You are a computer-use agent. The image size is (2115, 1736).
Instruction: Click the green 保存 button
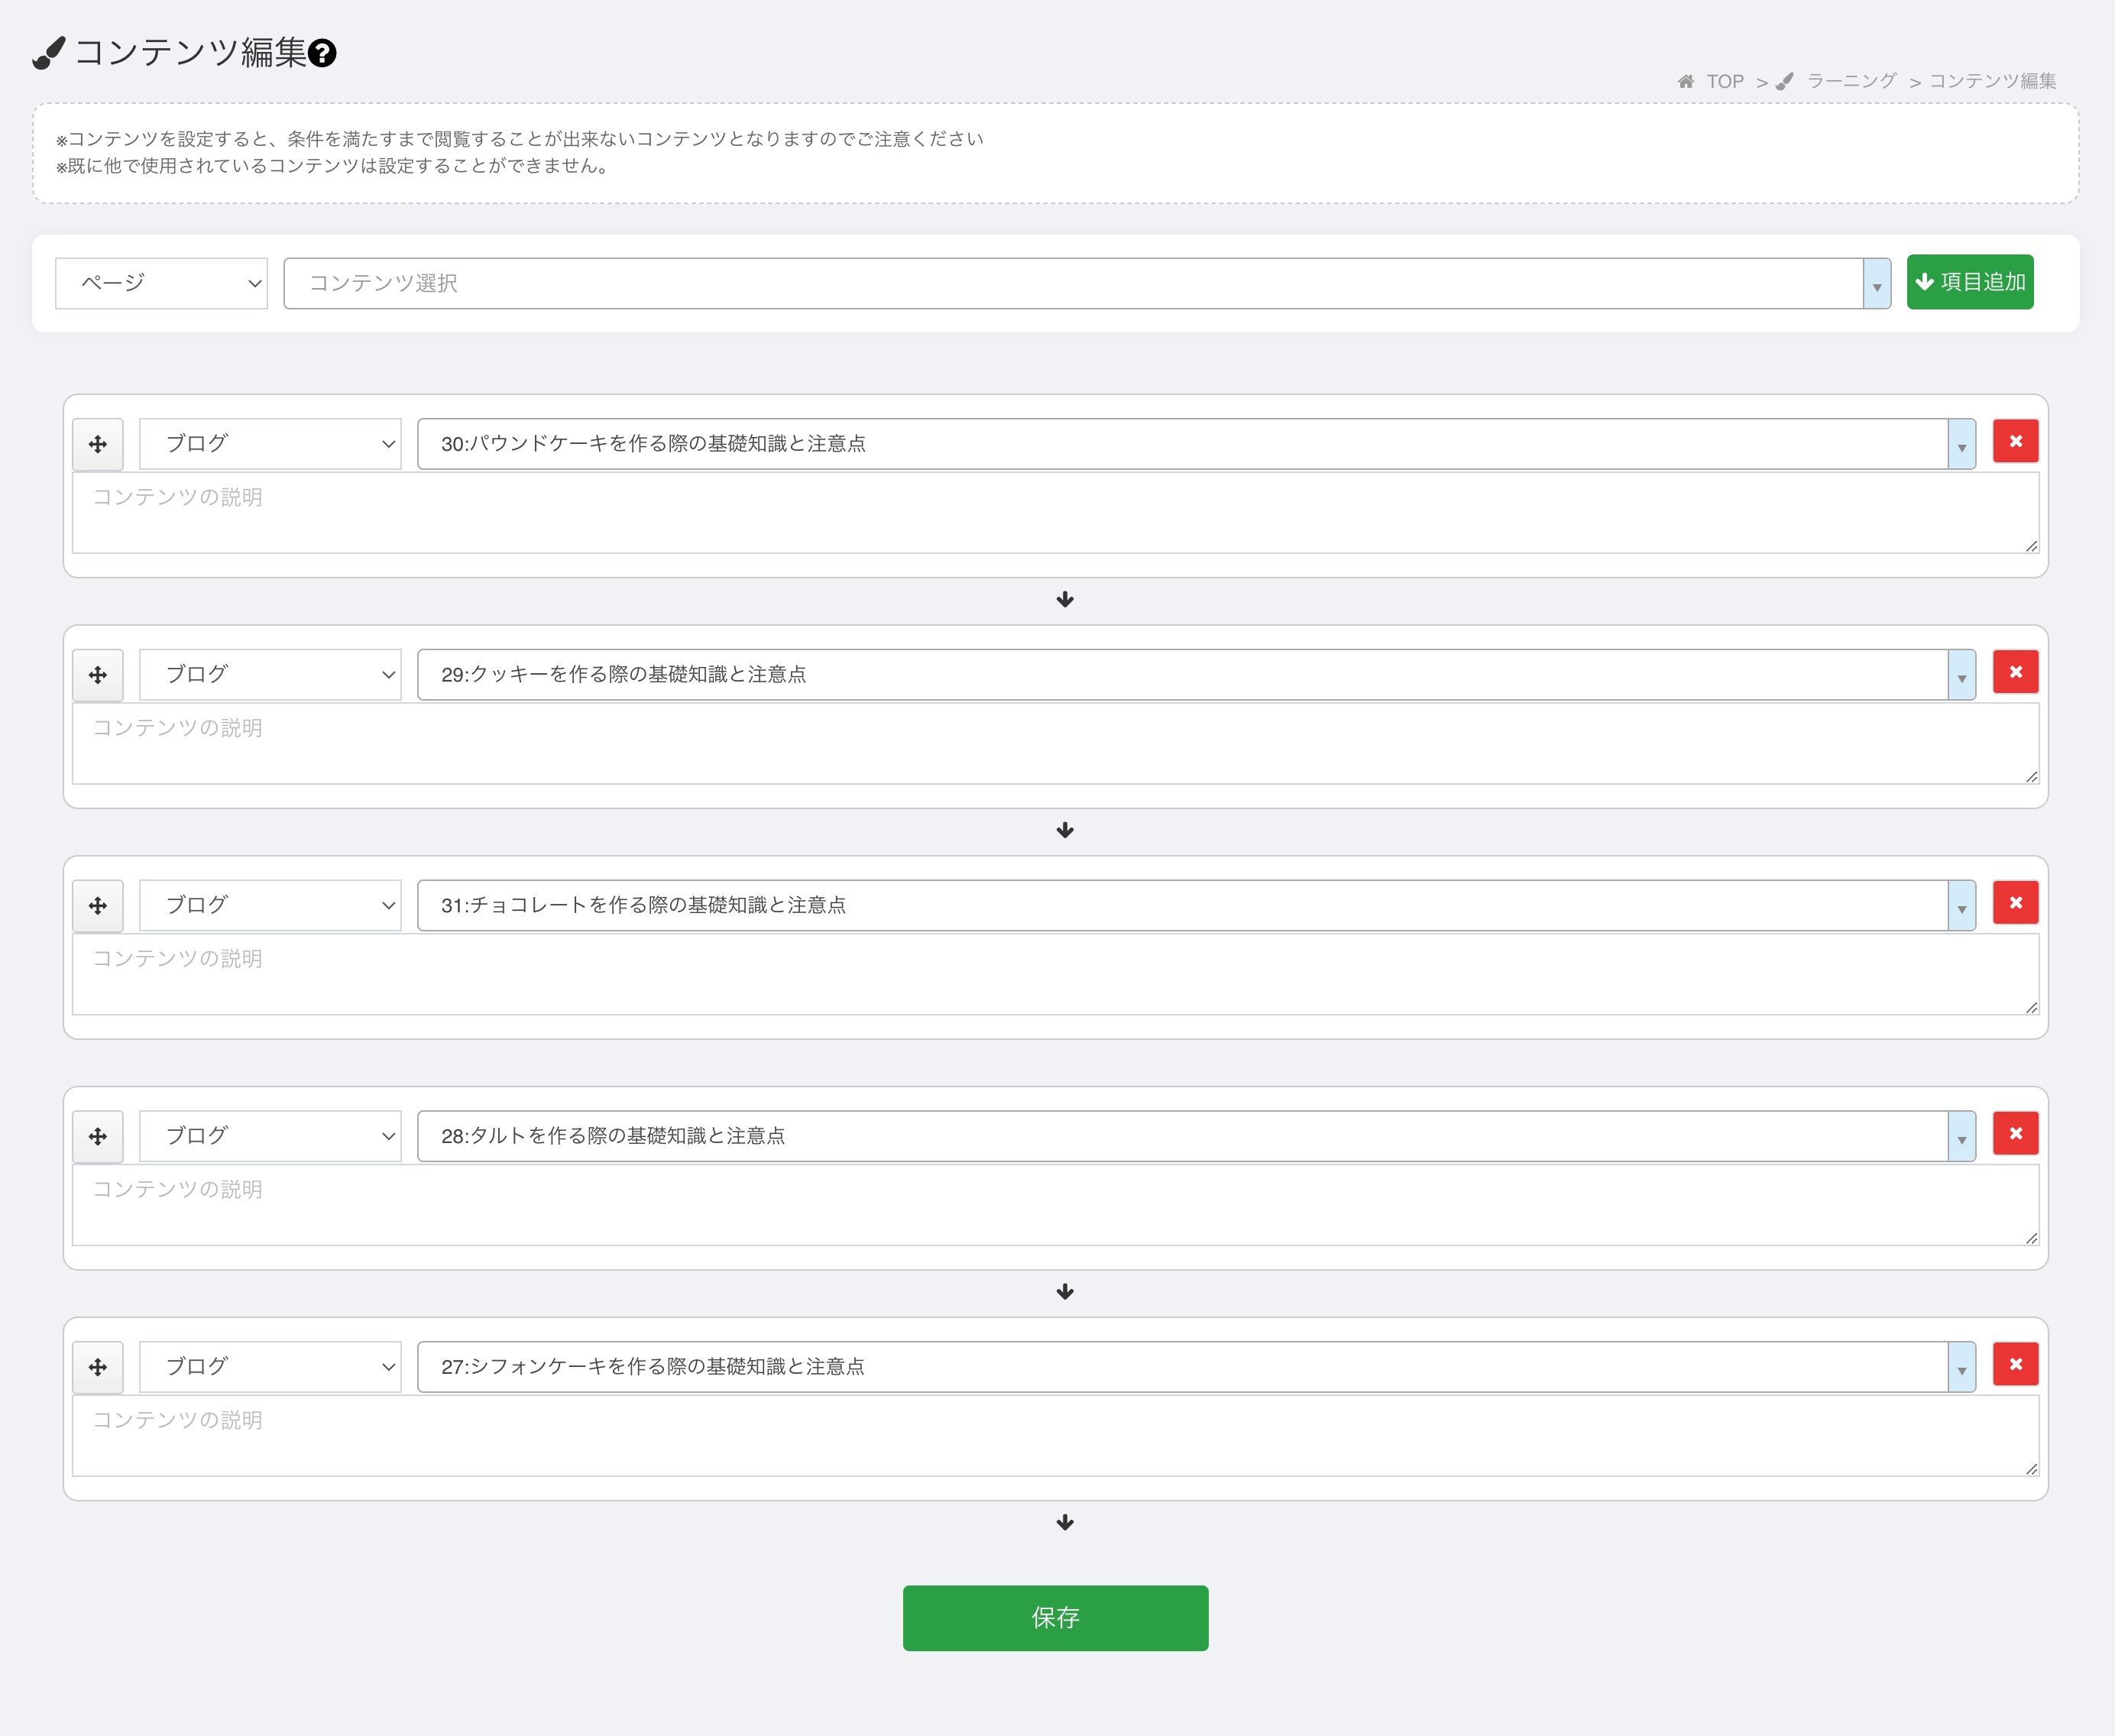pos(1056,1618)
